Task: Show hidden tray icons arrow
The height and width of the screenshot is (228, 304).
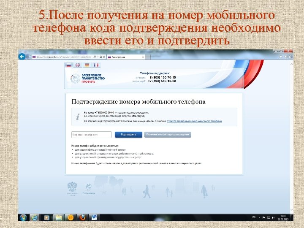Action: pos(259,218)
